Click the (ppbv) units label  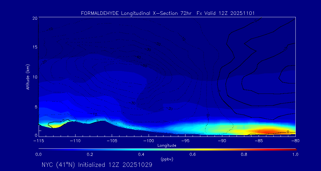pyautogui.click(x=167, y=159)
